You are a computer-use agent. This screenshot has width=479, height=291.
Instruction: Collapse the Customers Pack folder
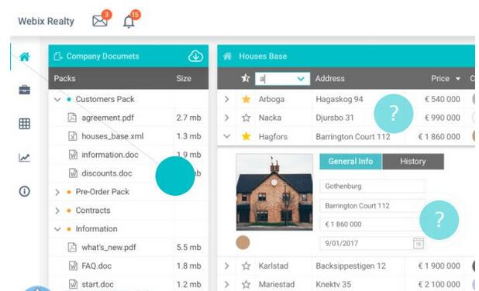(x=57, y=99)
